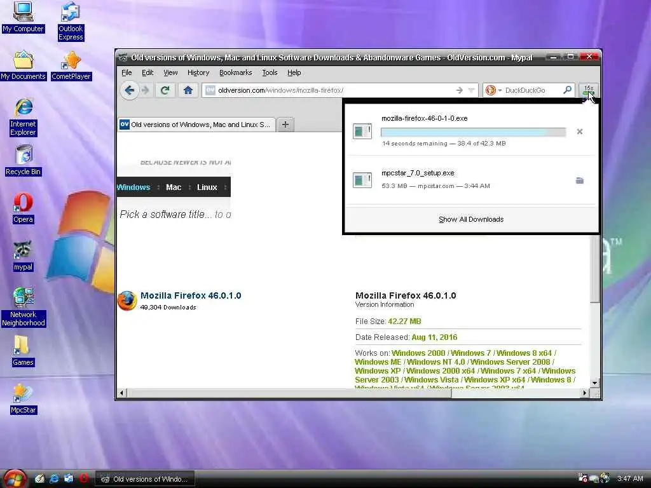
Task: Click the vertical scrollbar down arrow
Action: click(594, 383)
